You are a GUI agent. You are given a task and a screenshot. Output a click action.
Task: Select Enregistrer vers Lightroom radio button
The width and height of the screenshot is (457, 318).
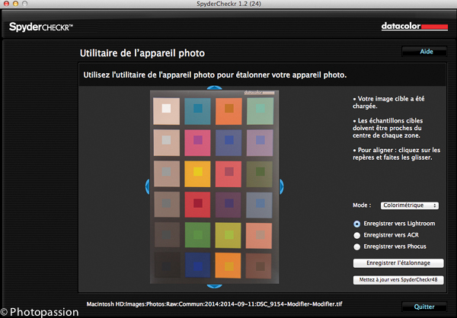(356, 224)
